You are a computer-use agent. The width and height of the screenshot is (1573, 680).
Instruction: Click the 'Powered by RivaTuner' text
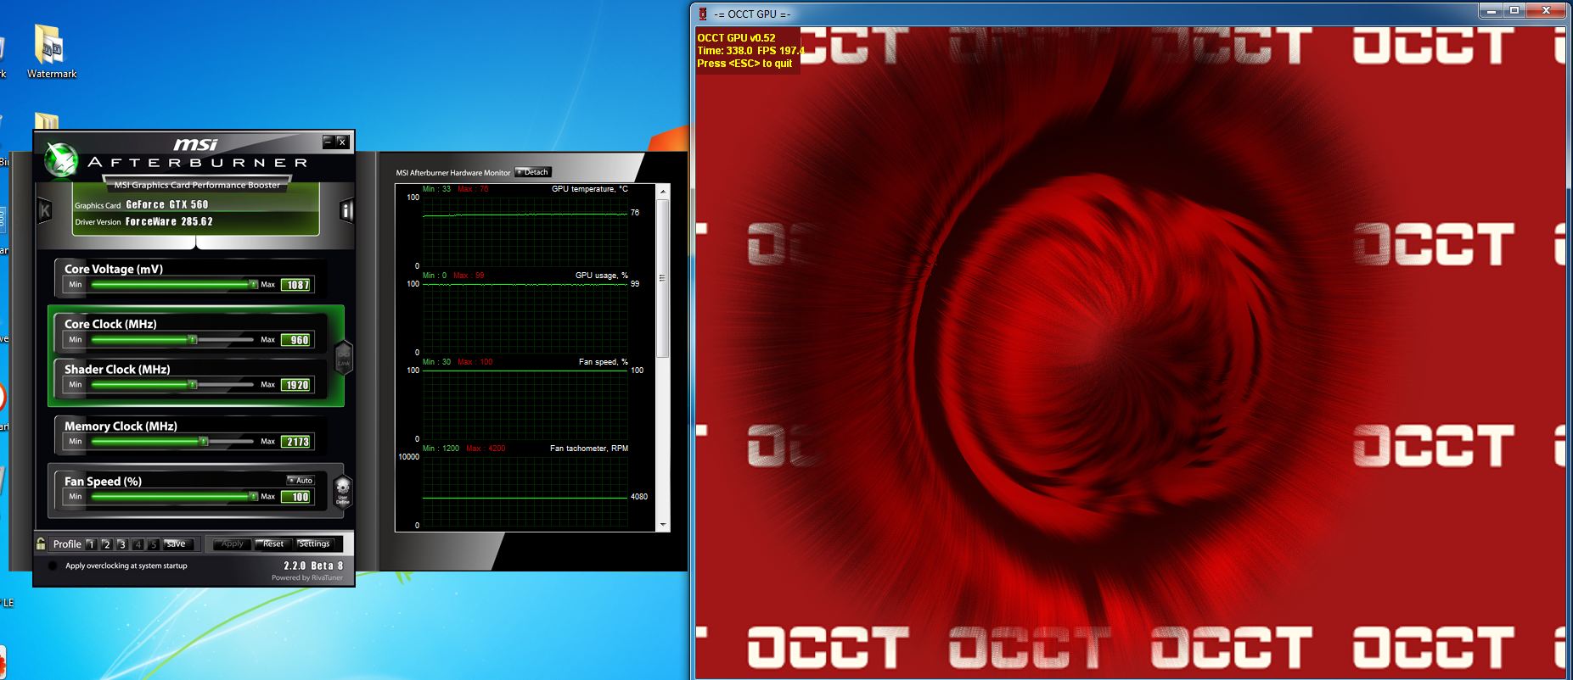[307, 578]
